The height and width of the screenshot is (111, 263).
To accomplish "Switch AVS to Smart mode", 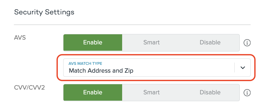I will 151,43.
